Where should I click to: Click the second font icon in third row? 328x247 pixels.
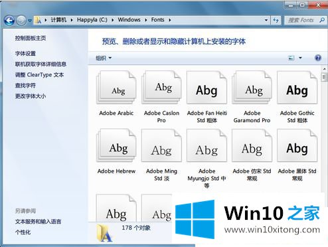click(x=157, y=208)
